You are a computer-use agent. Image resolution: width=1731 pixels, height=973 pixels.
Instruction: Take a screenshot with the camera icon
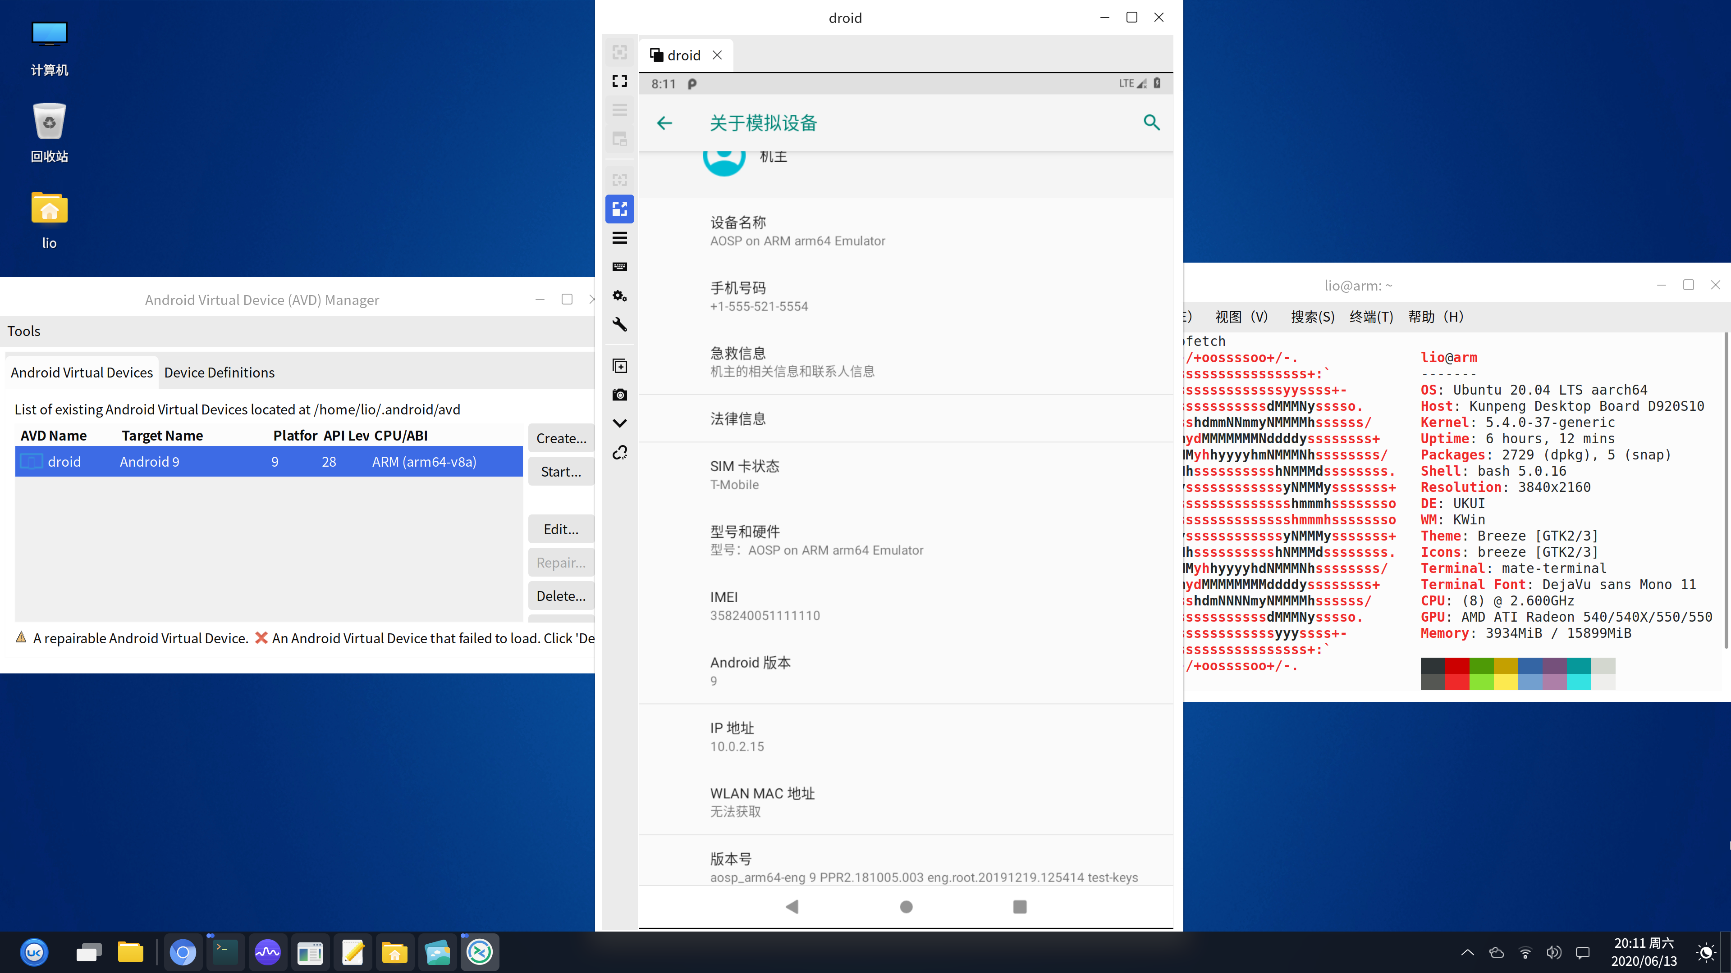tap(619, 395)
